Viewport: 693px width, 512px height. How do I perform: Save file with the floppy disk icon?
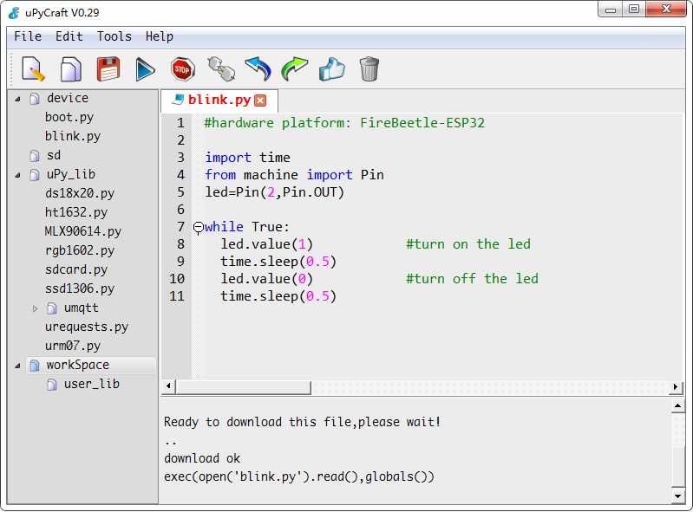click(x=108, y=69)
